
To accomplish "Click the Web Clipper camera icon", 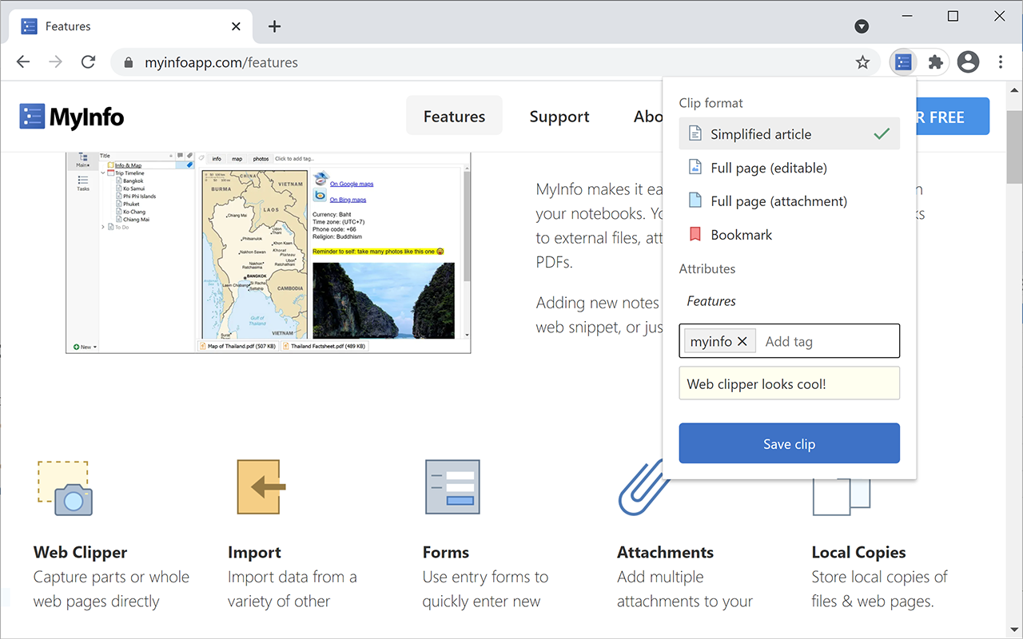I will [x=64, y=486].
